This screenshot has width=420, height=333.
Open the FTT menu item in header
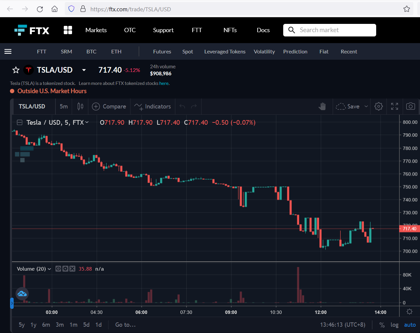197,30
